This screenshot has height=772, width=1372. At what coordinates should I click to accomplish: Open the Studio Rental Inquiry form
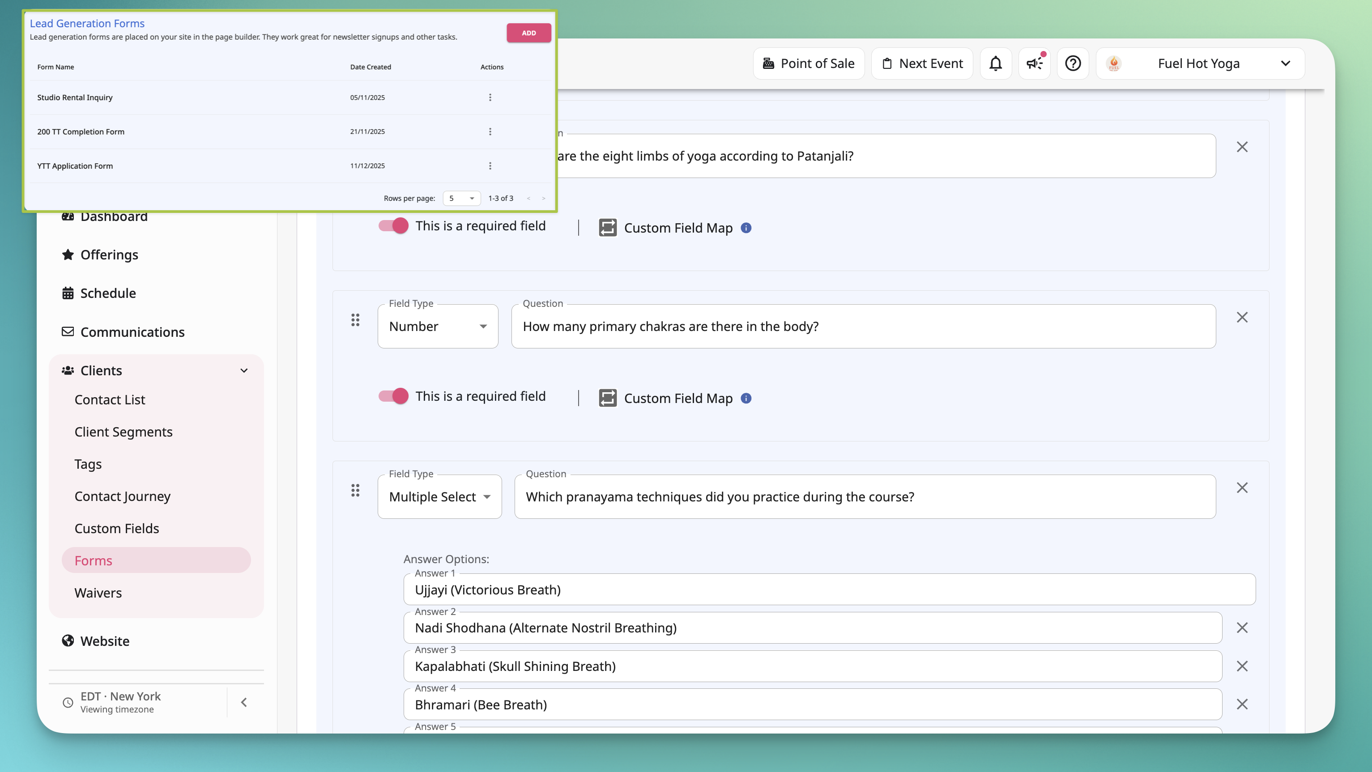pos(75,98)
